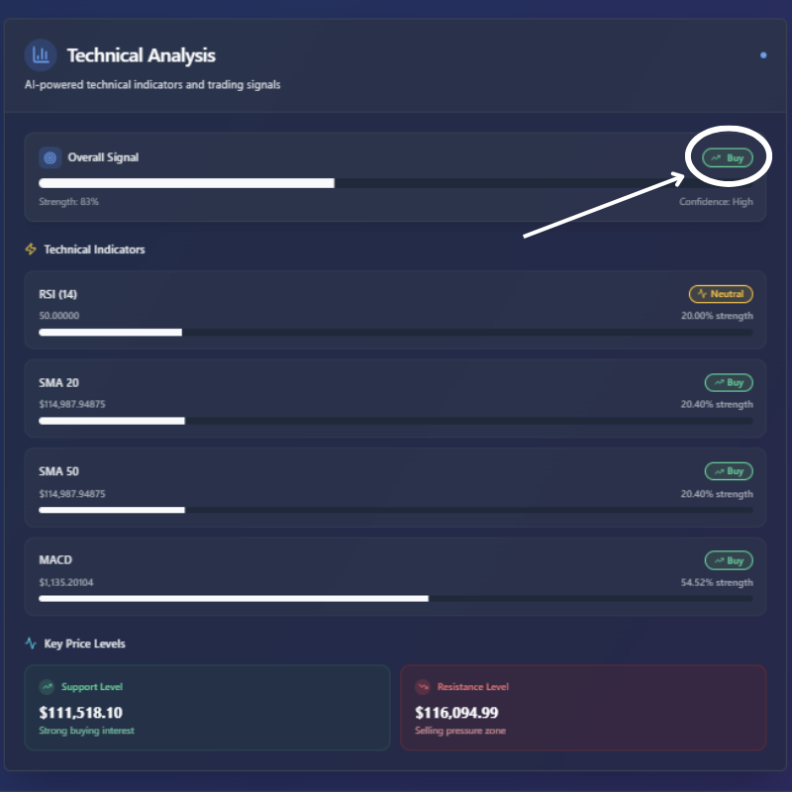Click the MACD value '$1,135.20104'
The image size is (792, 792).
click(66, 582)
